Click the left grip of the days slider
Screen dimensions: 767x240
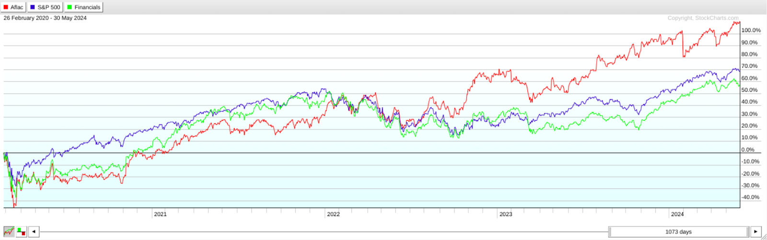click(610, 232)
